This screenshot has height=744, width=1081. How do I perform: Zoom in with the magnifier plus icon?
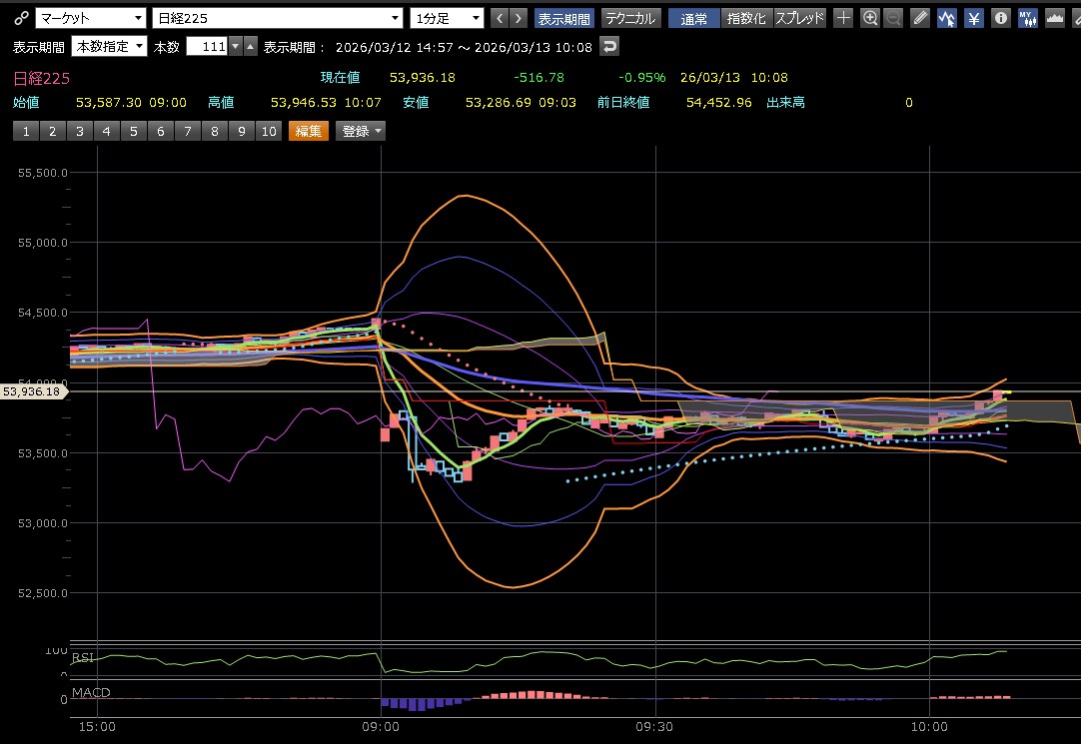click(869, 18)
